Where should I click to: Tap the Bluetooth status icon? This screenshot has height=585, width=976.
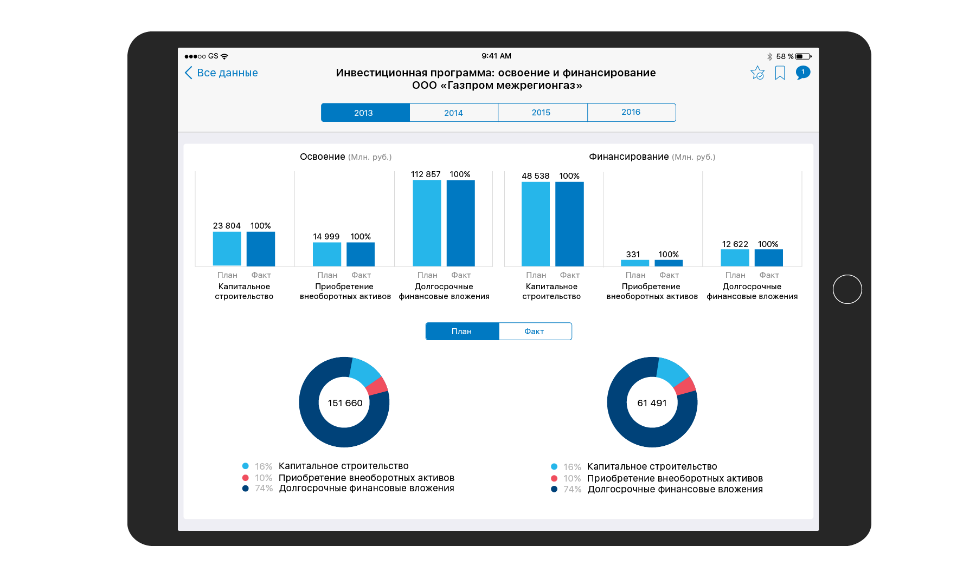point(769,56)
